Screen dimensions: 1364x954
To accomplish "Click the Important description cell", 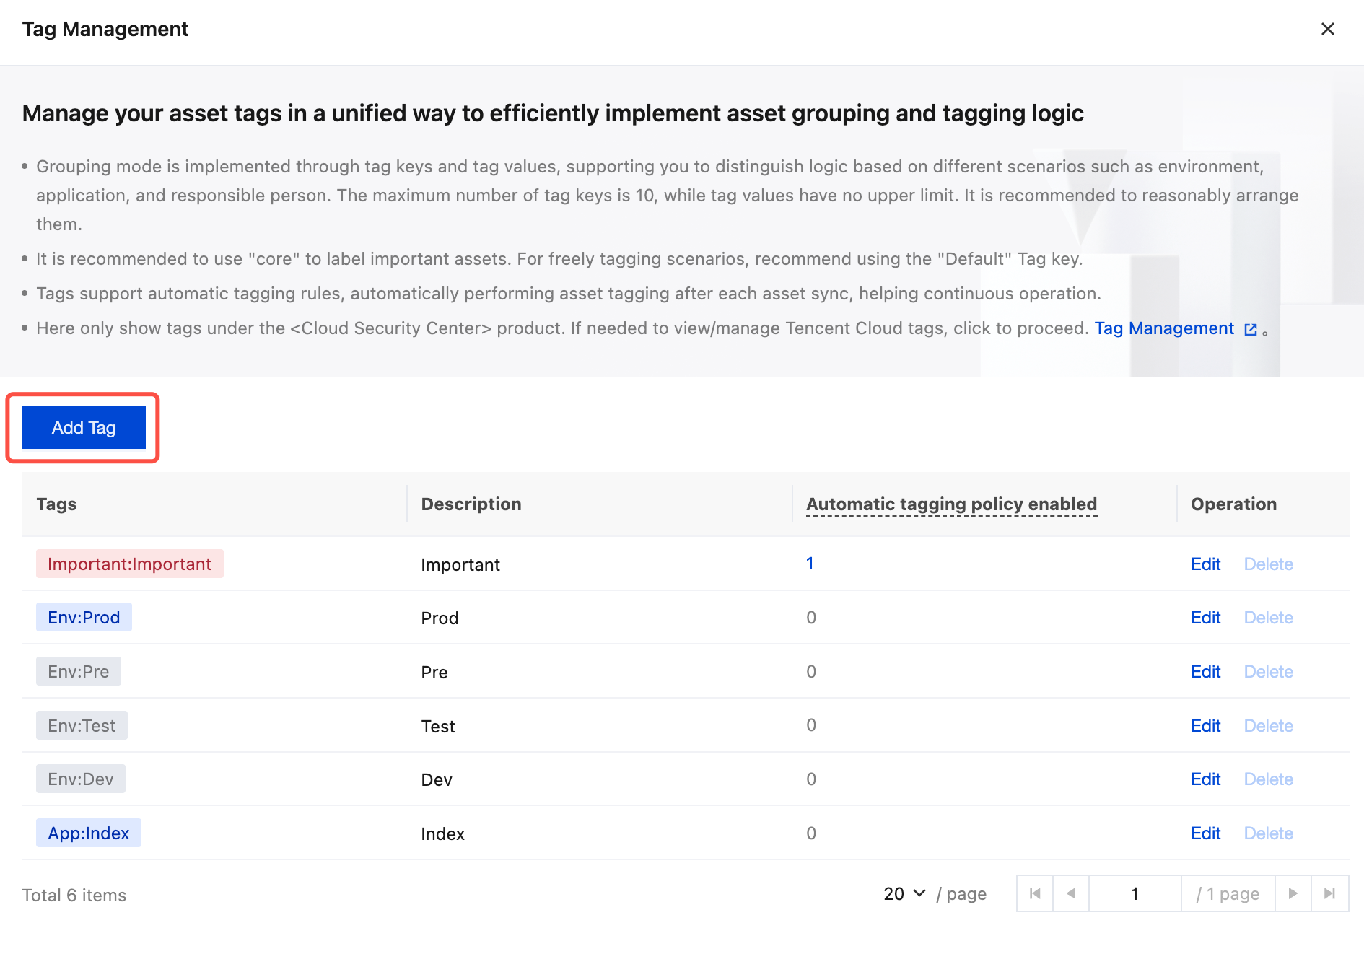I will coord(460,565).
